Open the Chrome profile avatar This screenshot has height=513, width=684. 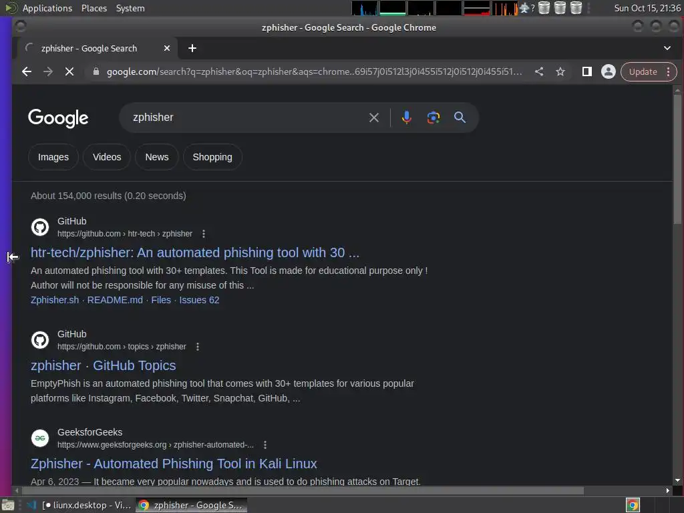click(x=608, y=71)
